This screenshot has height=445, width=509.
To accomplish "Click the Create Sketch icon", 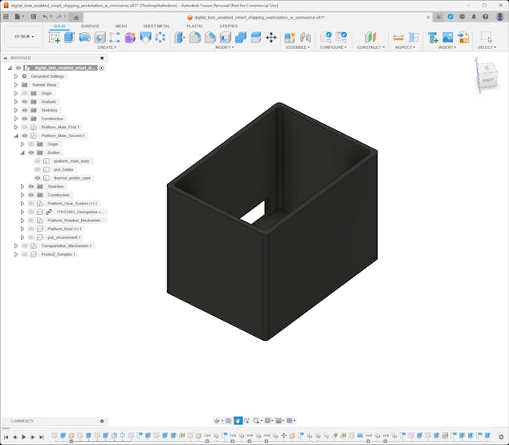I will pos(54,37).
